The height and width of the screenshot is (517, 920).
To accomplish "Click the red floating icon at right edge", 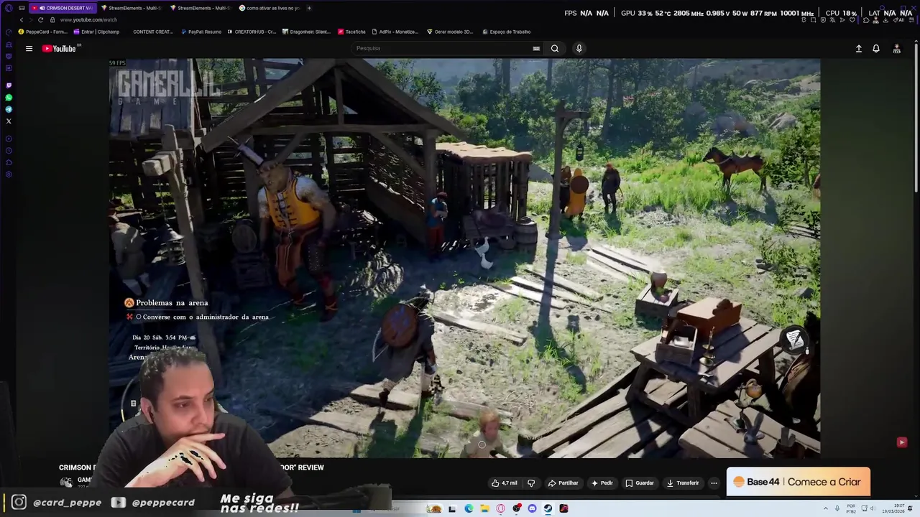I will [901, 442].
